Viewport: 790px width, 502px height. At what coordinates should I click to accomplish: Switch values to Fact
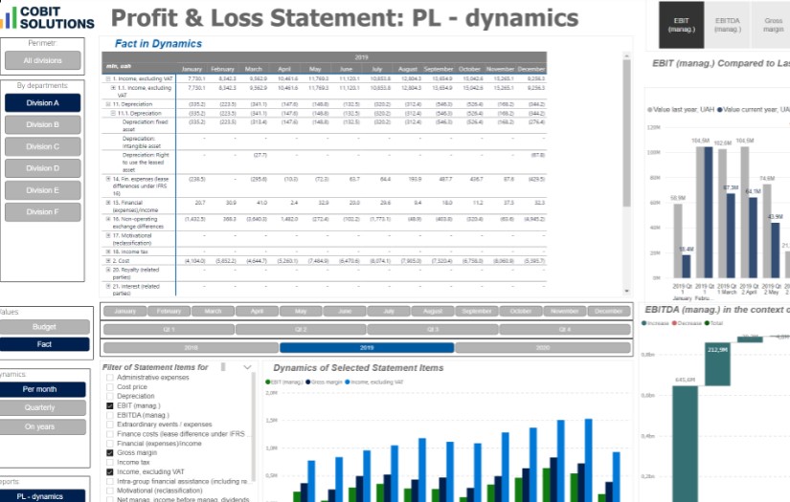coord(44,344)
